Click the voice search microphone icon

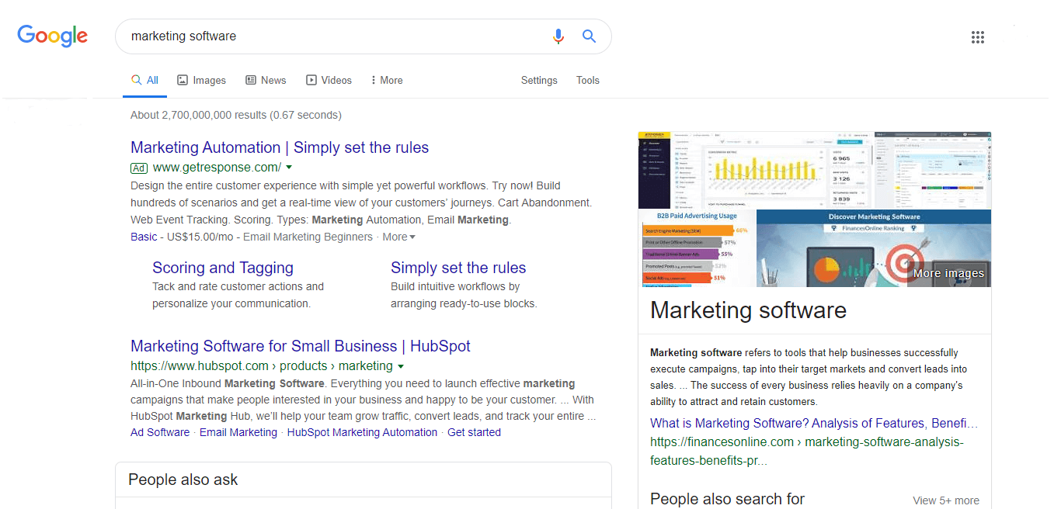point(558,36)
